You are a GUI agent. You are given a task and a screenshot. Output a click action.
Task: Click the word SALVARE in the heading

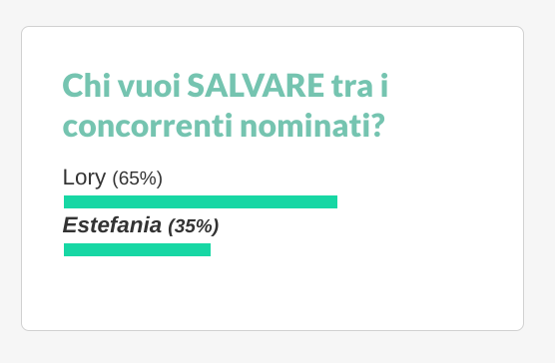click(256, 85)
